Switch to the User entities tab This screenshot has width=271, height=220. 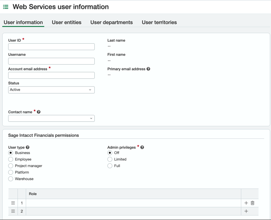[x=66, y=22]
